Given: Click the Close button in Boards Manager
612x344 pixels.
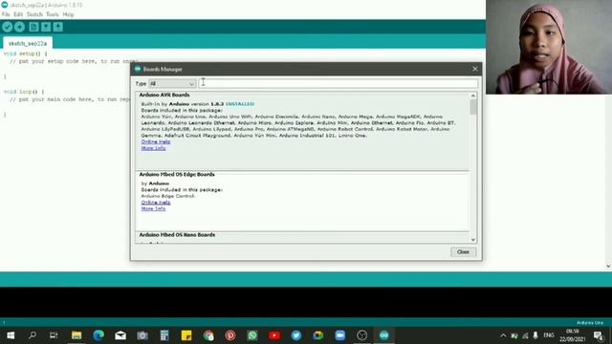Looking at the screenshot, I should [x=463, y=252].
